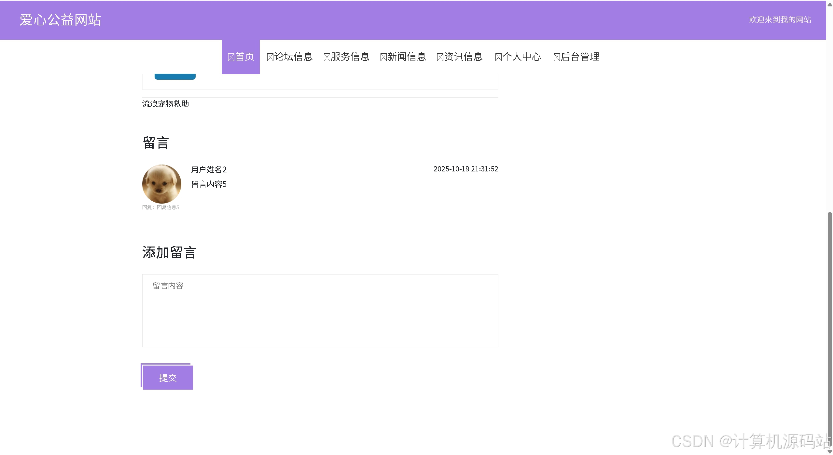833x455 pixels.
Task: Open the 论坛信息 menu
Action: click(293, 57)
